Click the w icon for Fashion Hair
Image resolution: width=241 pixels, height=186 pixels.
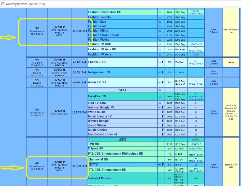pos(160,26)
